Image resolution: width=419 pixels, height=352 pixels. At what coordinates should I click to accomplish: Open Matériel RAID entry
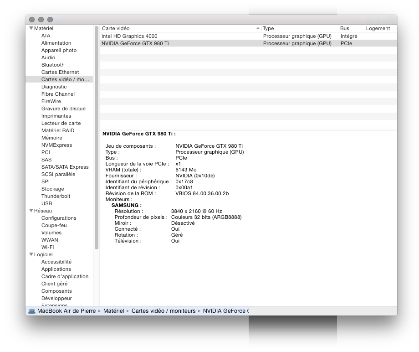(58, 130)
